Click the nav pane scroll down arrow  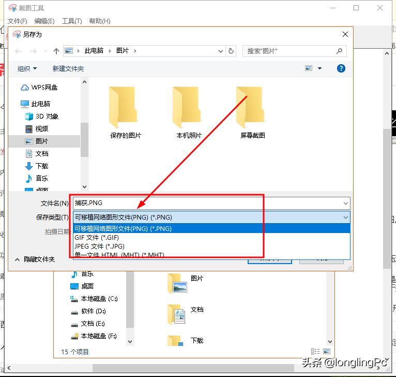coord(85,187)
